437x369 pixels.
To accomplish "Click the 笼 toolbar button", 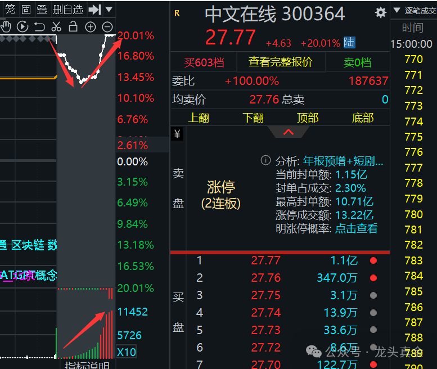I will 10,10.
